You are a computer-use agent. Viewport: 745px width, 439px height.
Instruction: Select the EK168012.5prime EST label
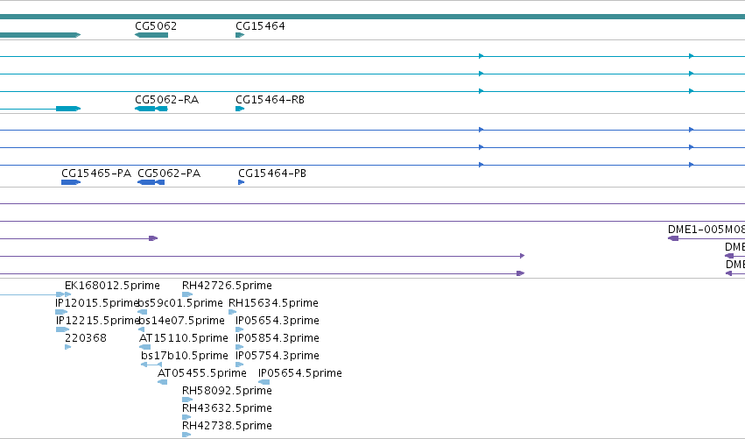point(112,286)
